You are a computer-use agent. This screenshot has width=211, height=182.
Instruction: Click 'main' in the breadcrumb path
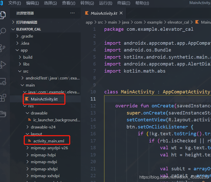pyautogui.click(x=112, y=22)
